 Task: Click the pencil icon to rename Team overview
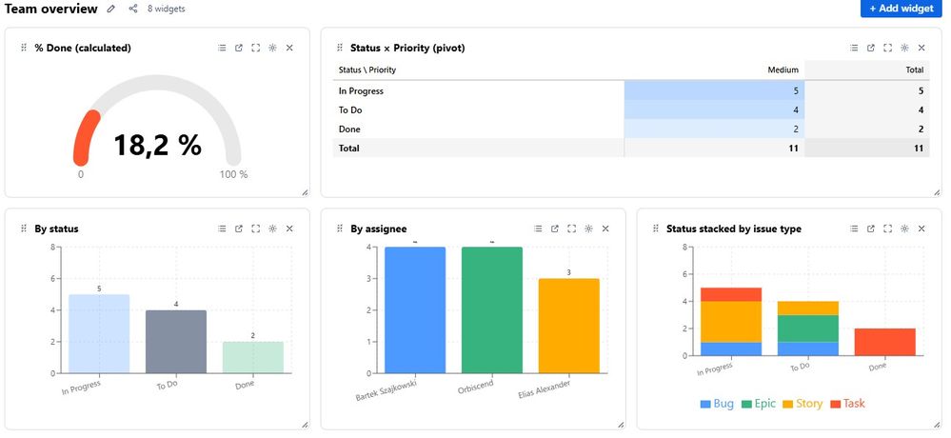coord(111,9)
